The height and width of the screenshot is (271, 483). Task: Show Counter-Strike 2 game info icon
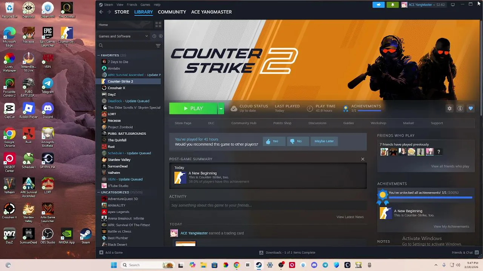click(x=460, y=108)
